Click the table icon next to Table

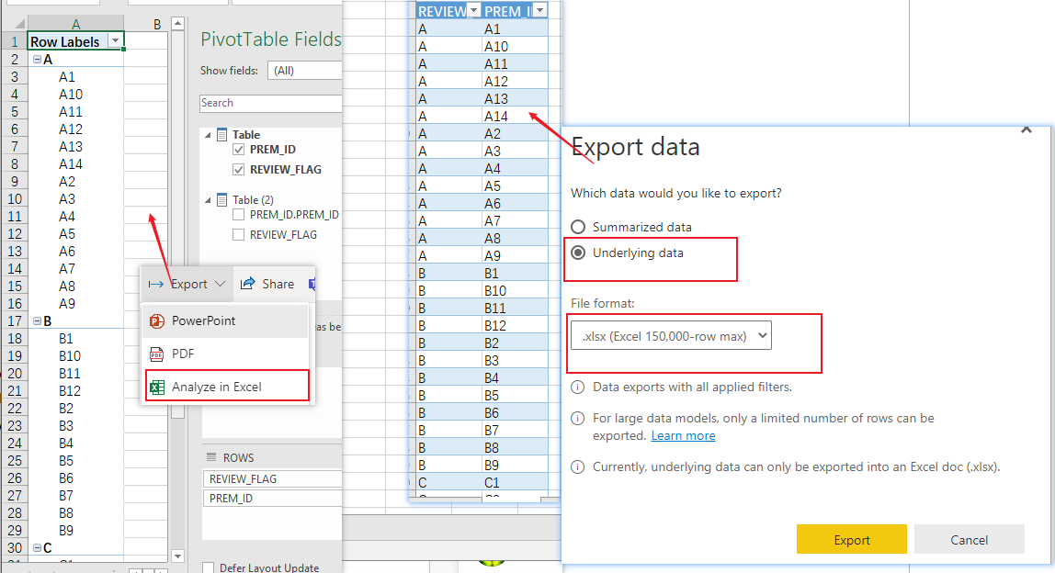(x=222, y=134)
